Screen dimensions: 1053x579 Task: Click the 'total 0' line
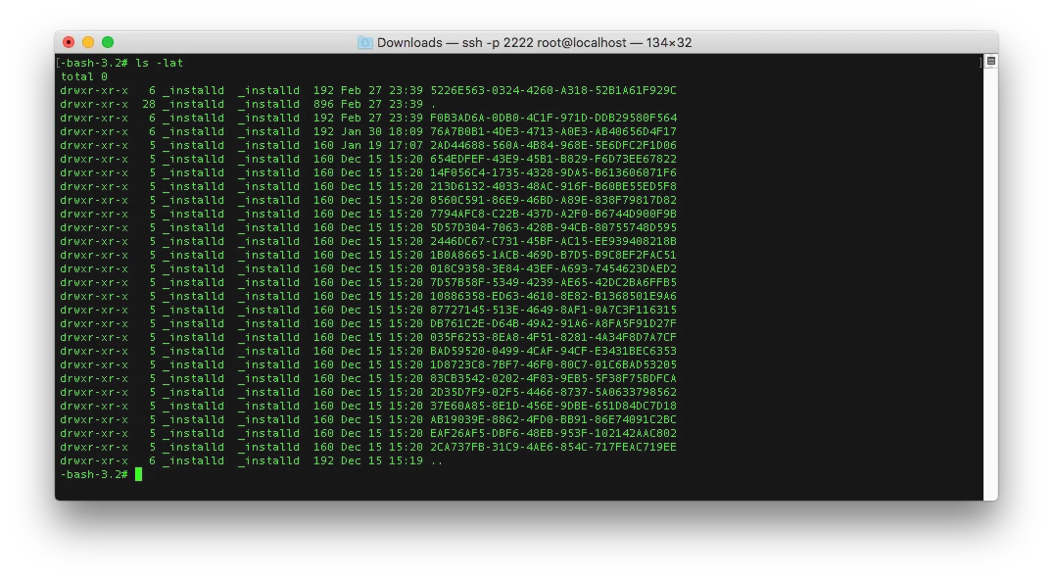point(84,76)
